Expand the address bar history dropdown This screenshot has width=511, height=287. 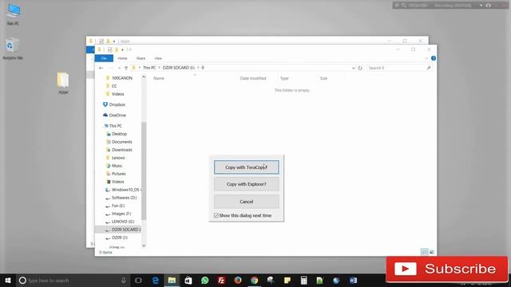[354, 68]
